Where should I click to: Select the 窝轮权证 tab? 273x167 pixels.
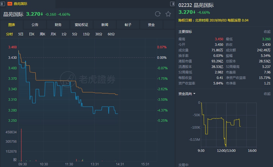tap(81, 25)
